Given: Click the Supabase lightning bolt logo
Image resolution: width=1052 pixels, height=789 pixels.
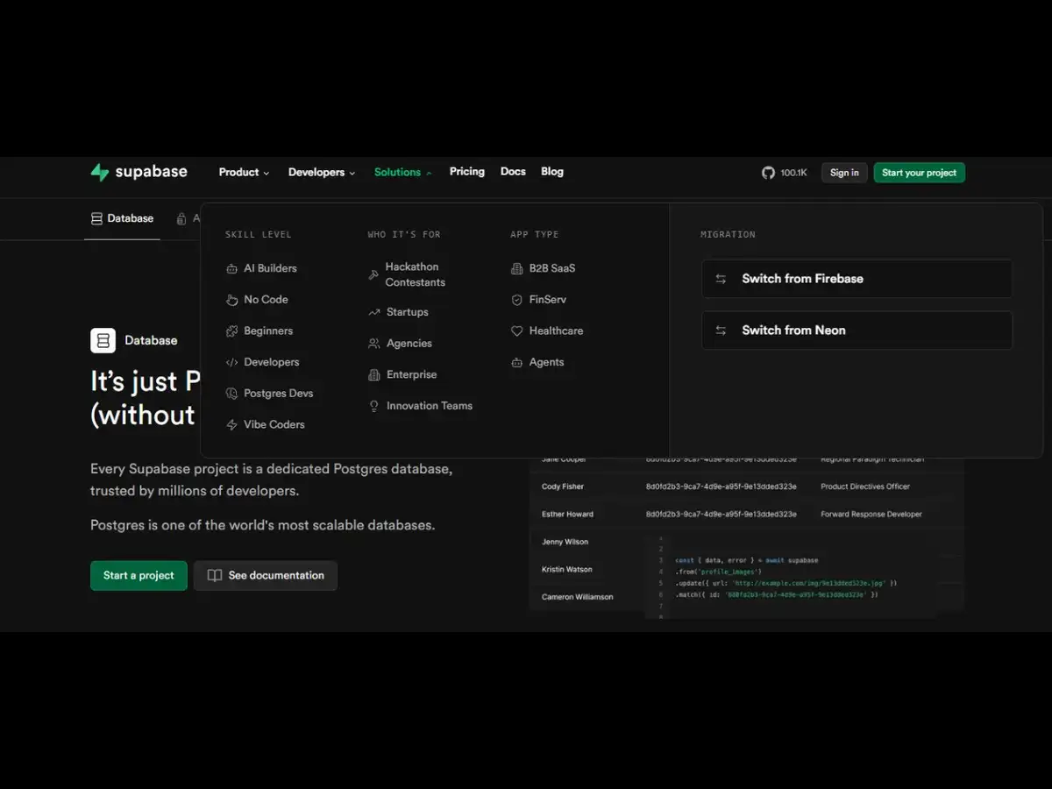Looking at the screenshot, I should pyautogui.click(x=99, y=172).
